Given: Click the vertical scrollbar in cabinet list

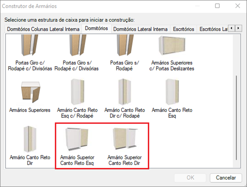Looking at the screenshot, I should [236, 118].
